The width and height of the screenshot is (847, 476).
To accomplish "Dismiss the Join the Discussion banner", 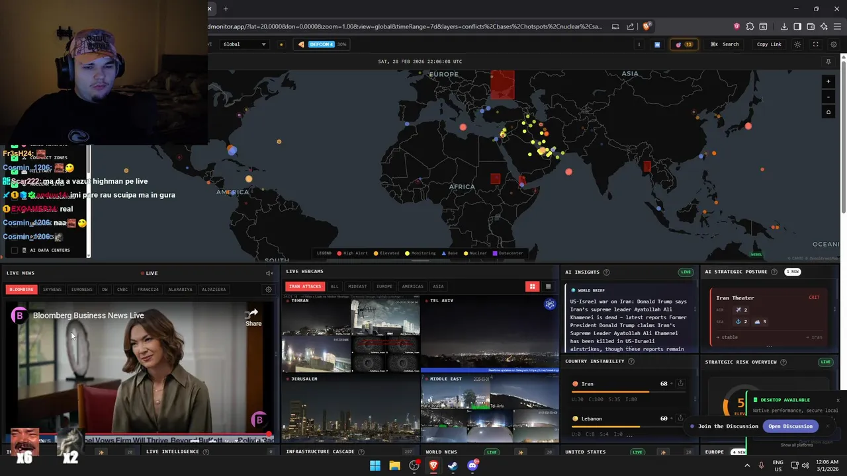I will point(828,426).
